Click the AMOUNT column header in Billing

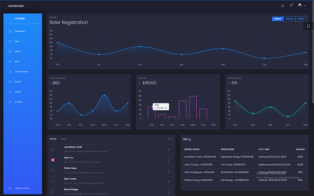[x=300, y=149]
